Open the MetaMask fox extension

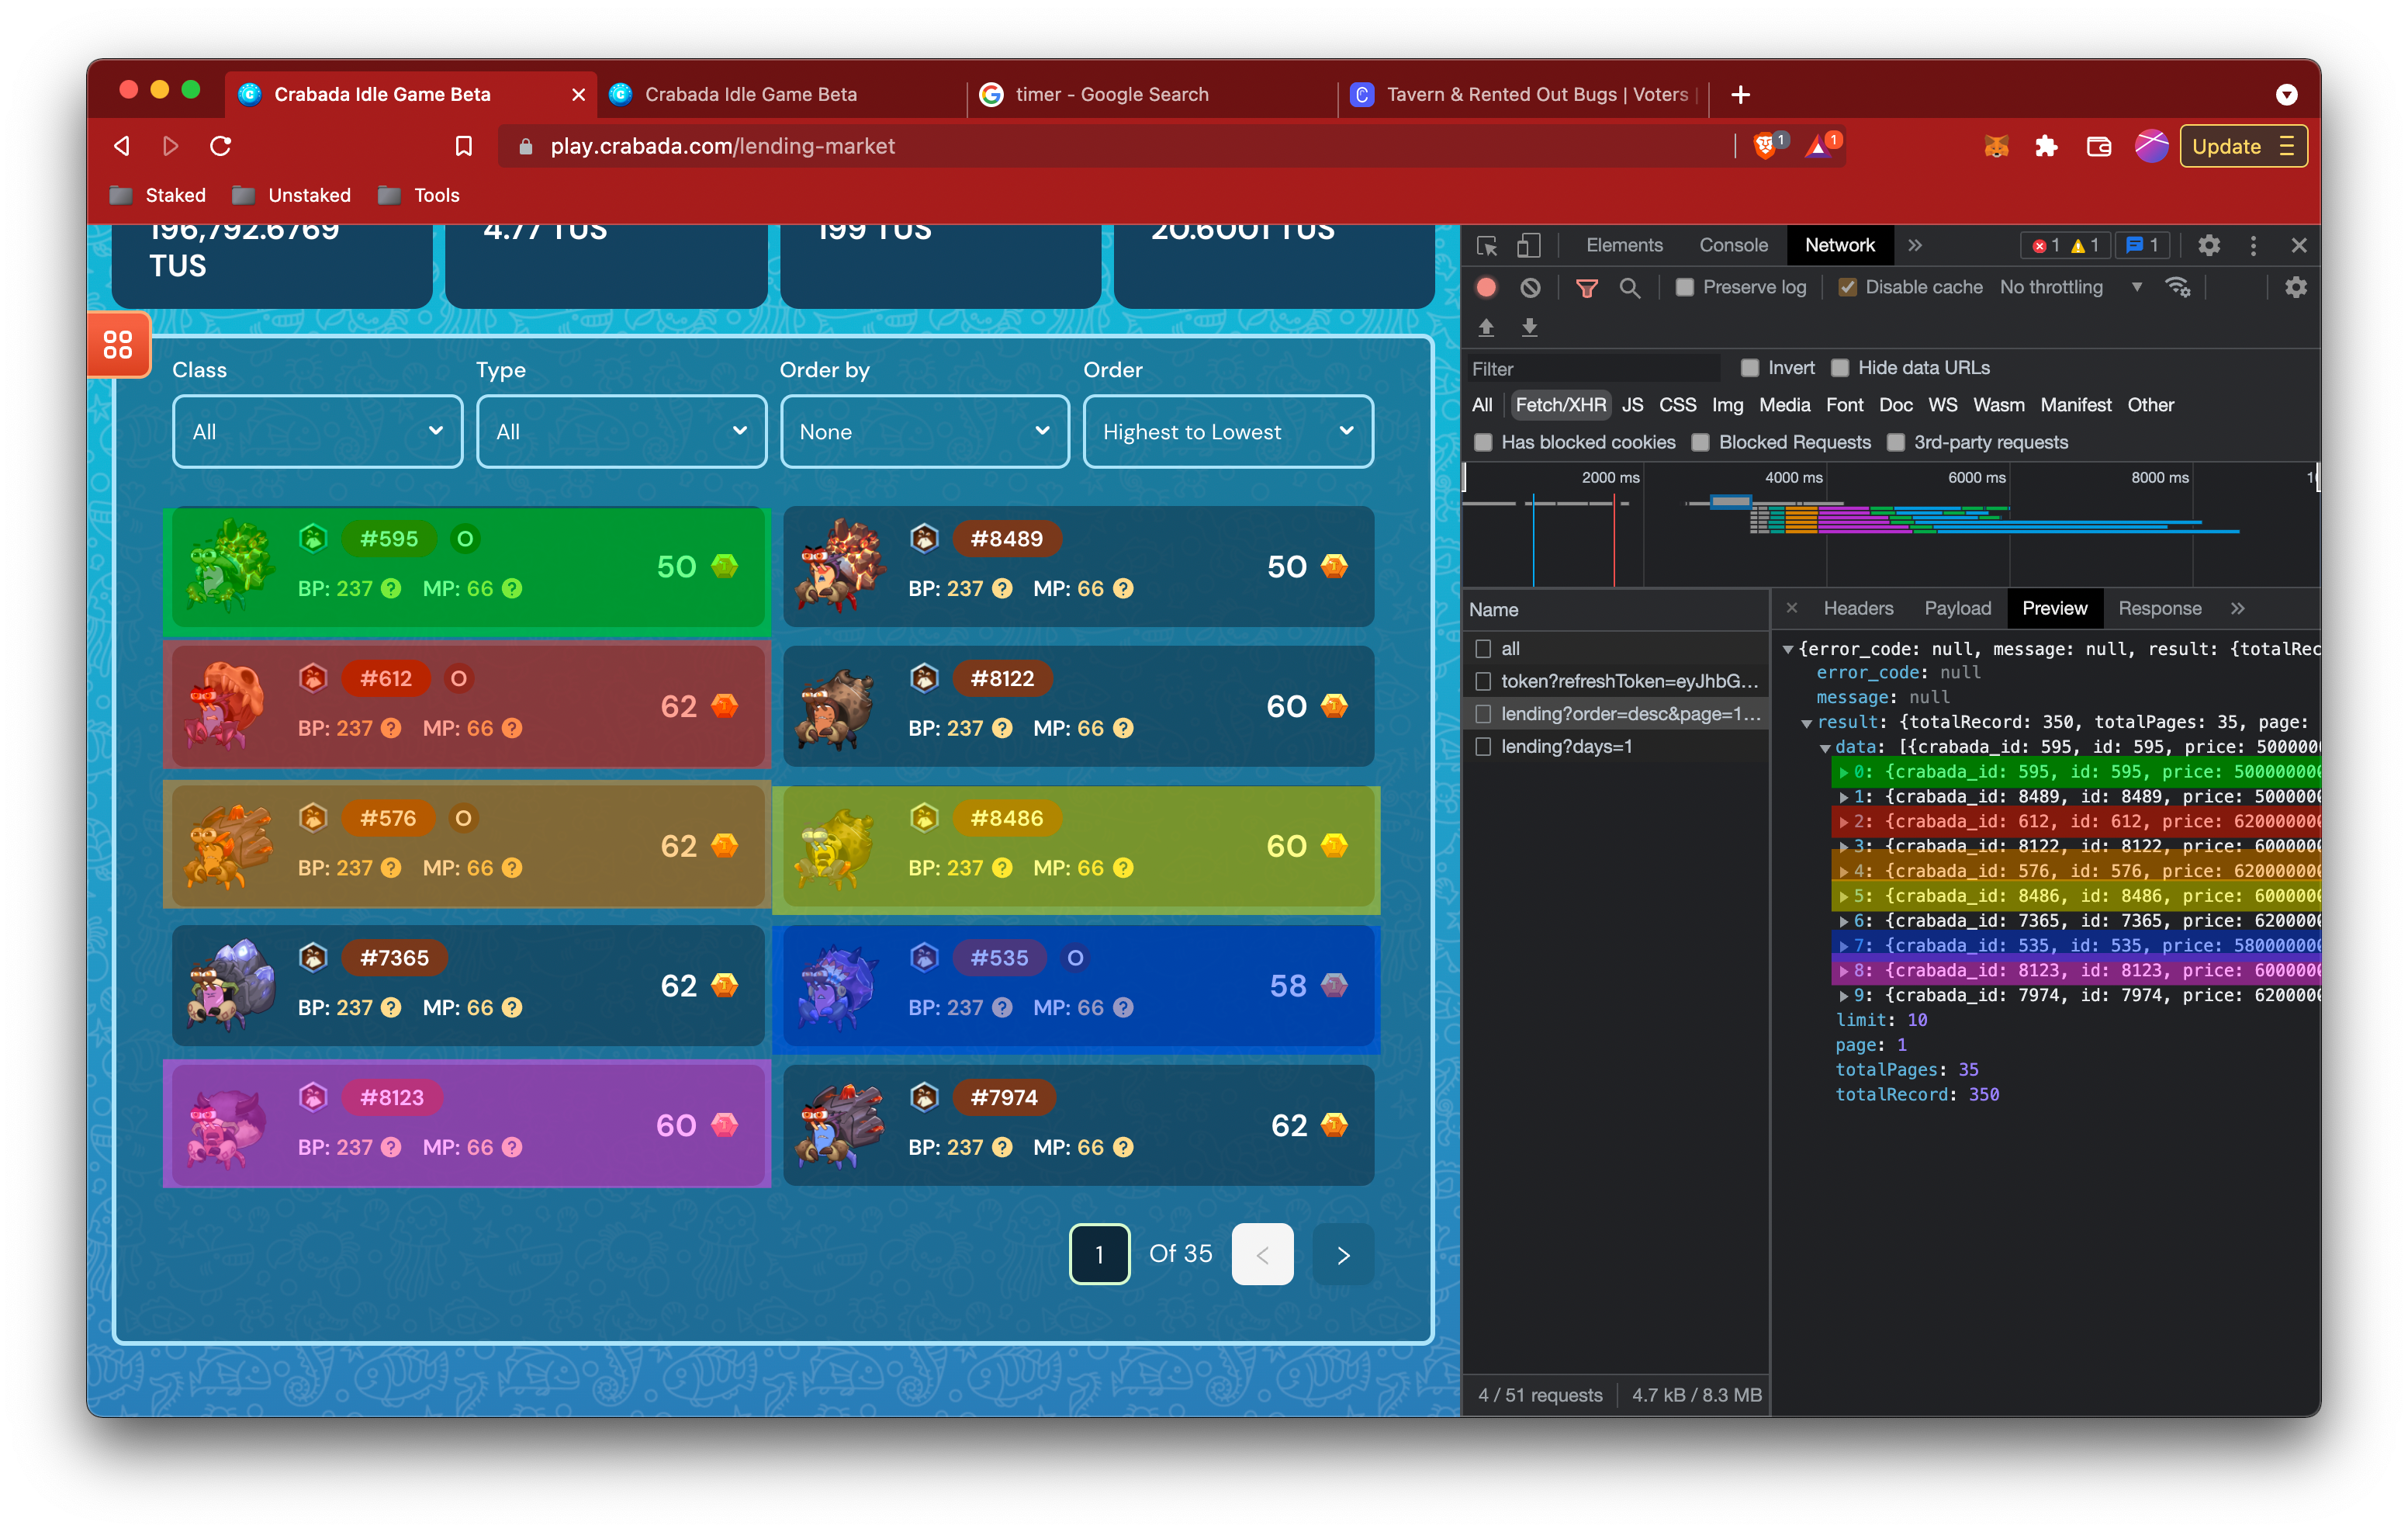[x=1995, y=146]
